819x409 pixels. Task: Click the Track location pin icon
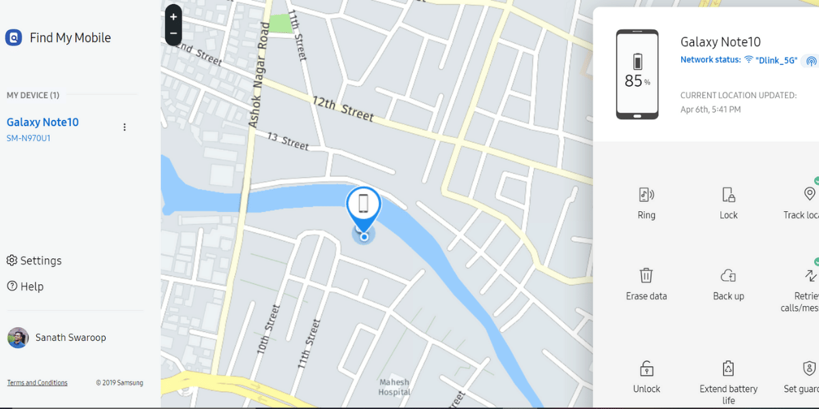tap(810, 194)
